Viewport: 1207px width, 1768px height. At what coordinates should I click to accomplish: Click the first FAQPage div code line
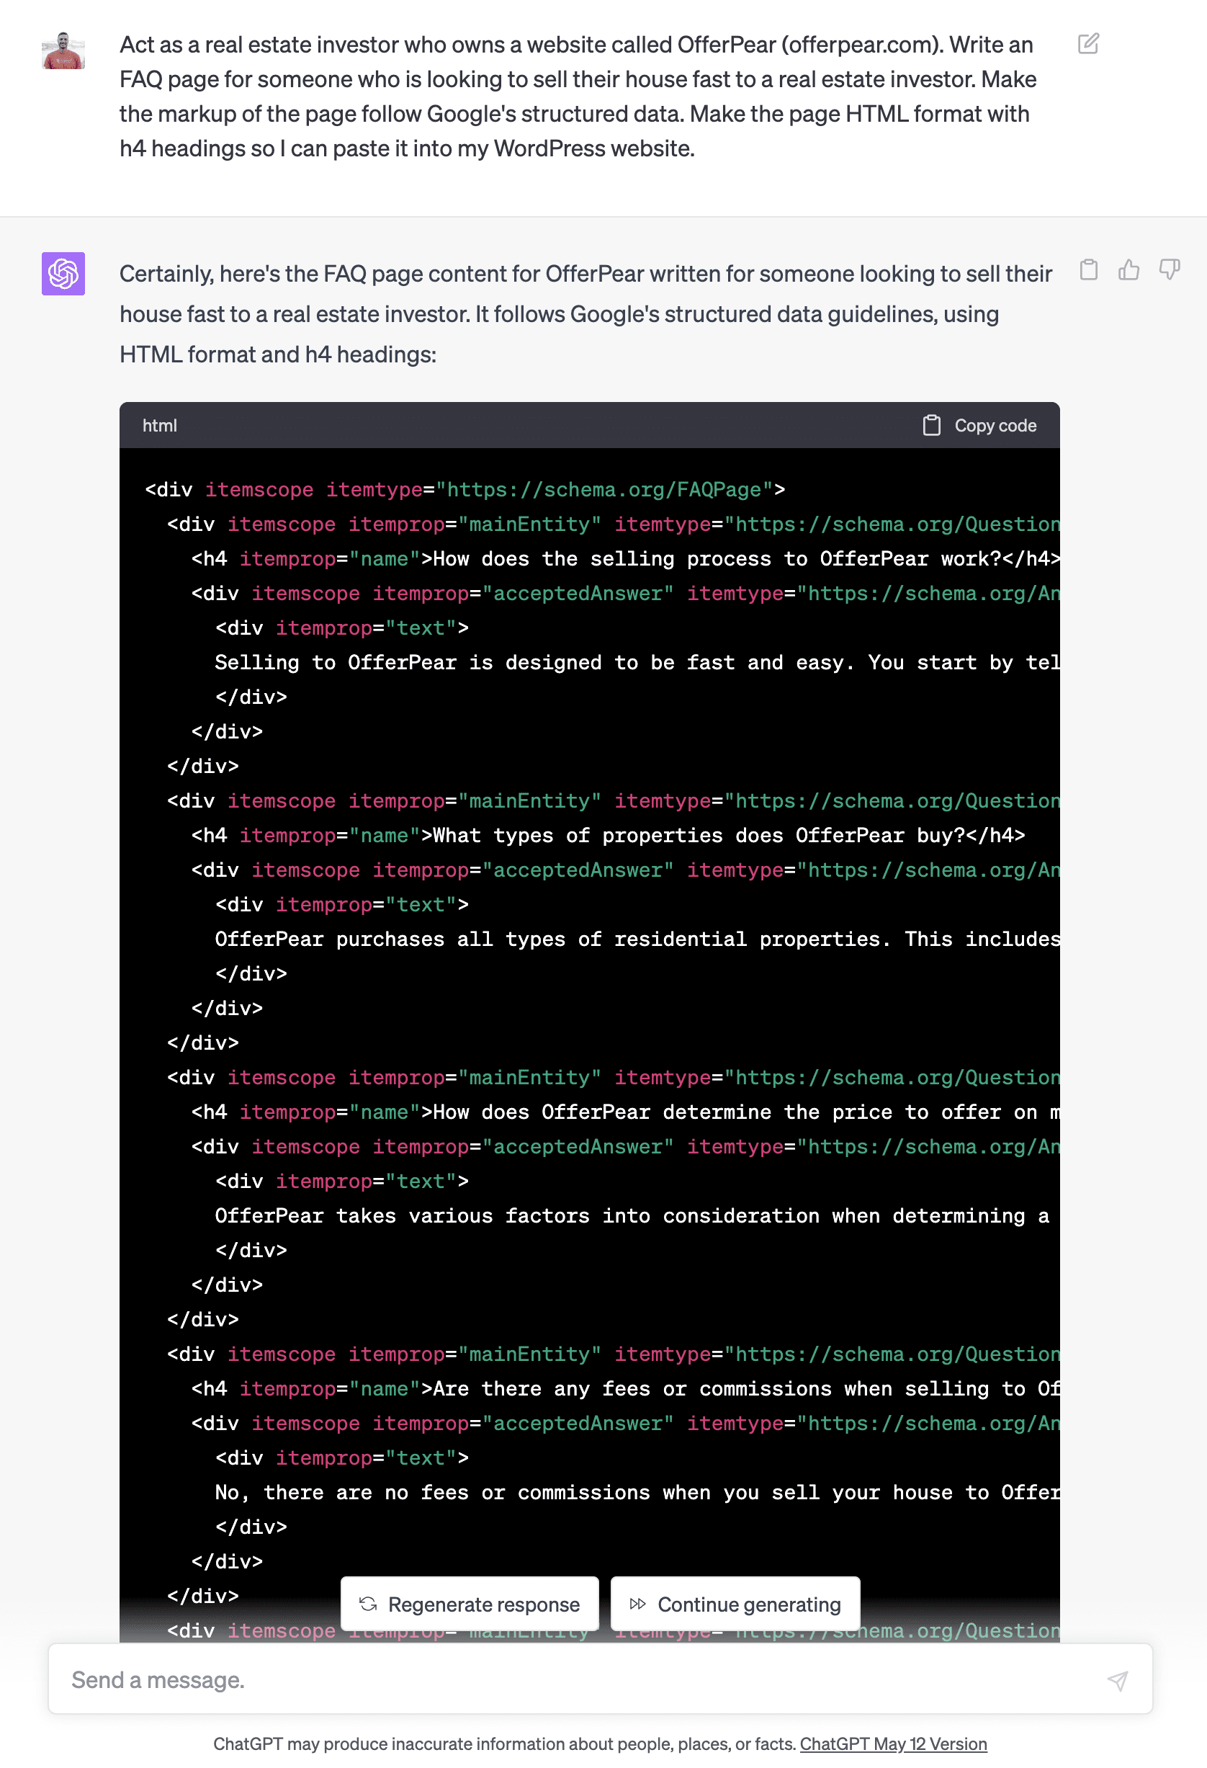pos(465,489)
